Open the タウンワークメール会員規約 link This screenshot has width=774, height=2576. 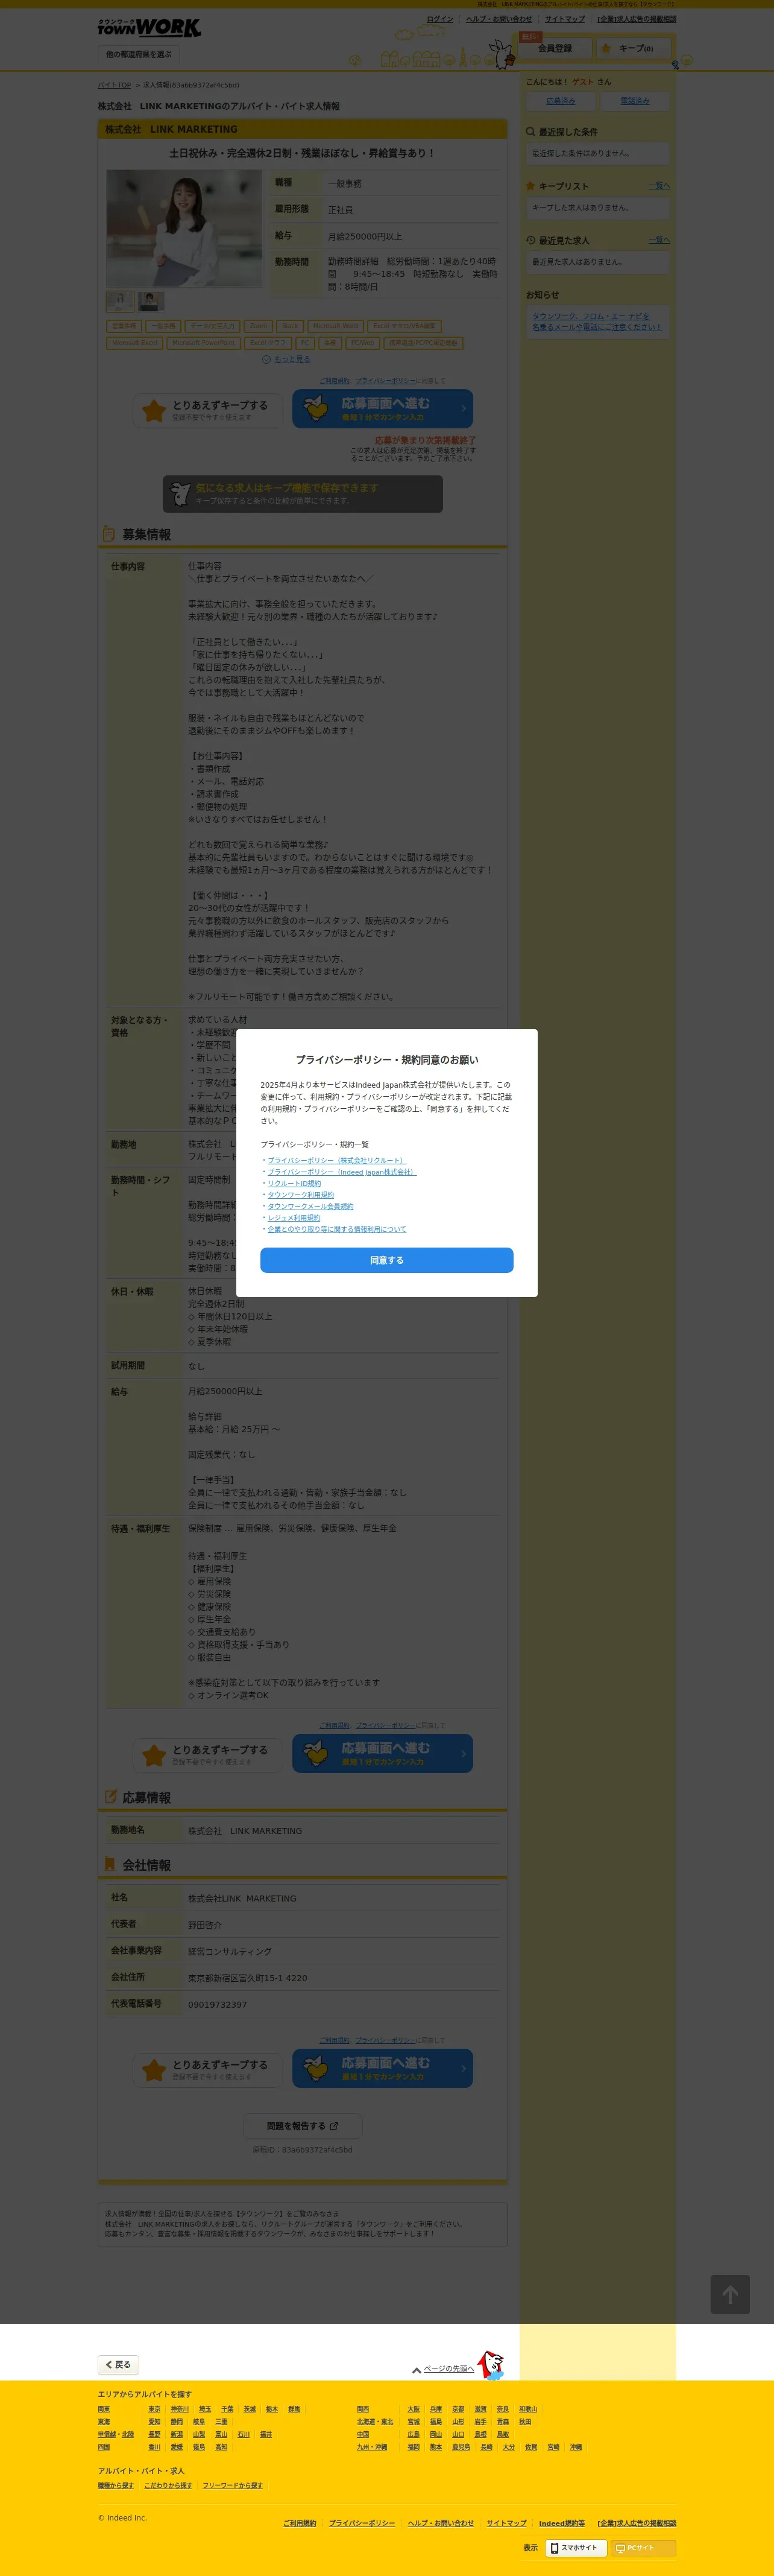(x=310, y=1206)
